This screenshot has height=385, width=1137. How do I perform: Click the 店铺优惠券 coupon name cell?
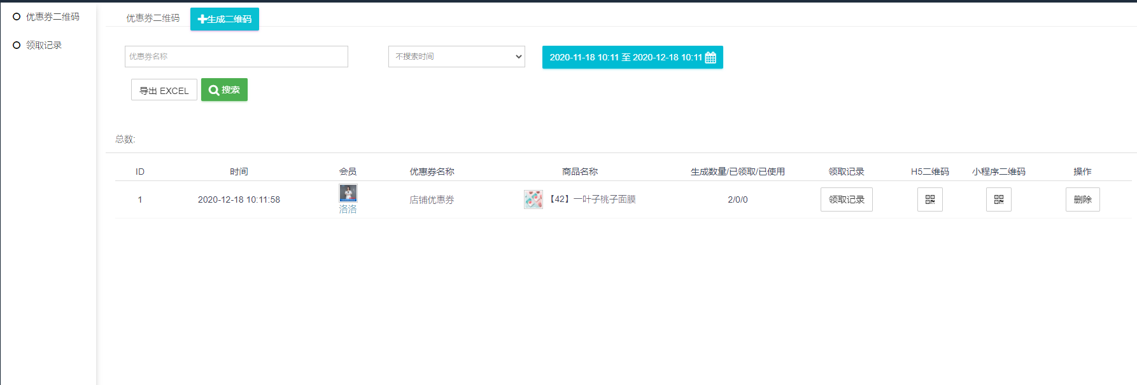pyautogui.click(x=432, y=199)
